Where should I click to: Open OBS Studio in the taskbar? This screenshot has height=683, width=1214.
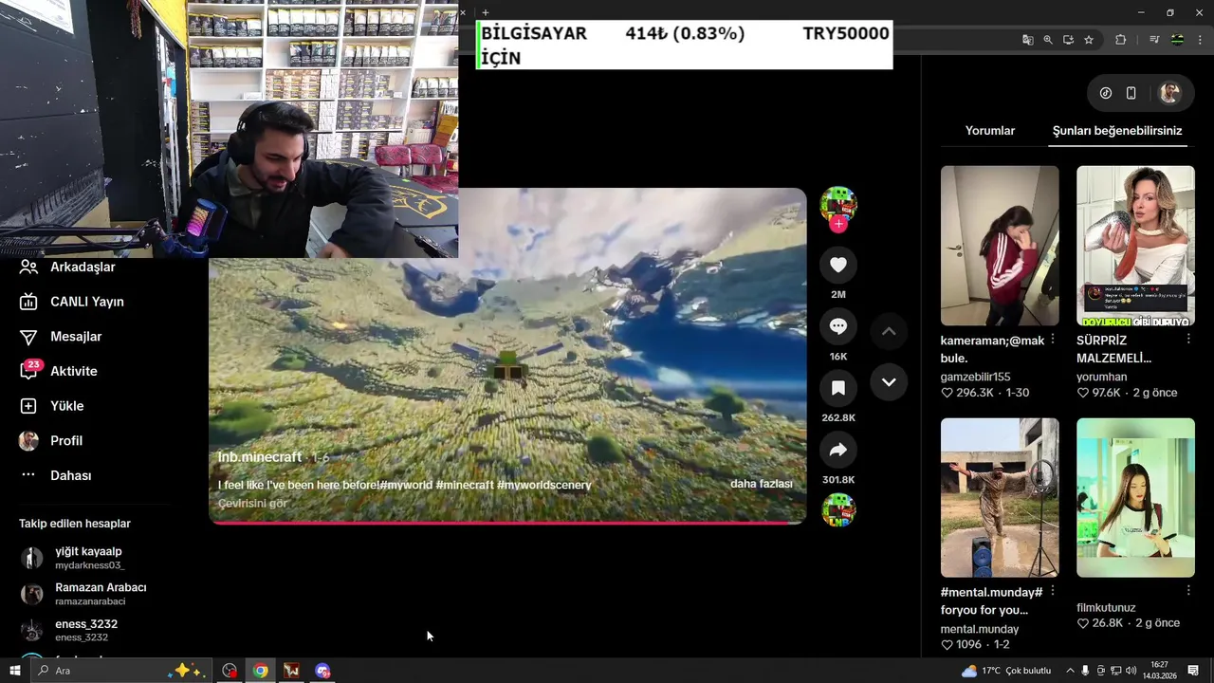pos(230,671)
